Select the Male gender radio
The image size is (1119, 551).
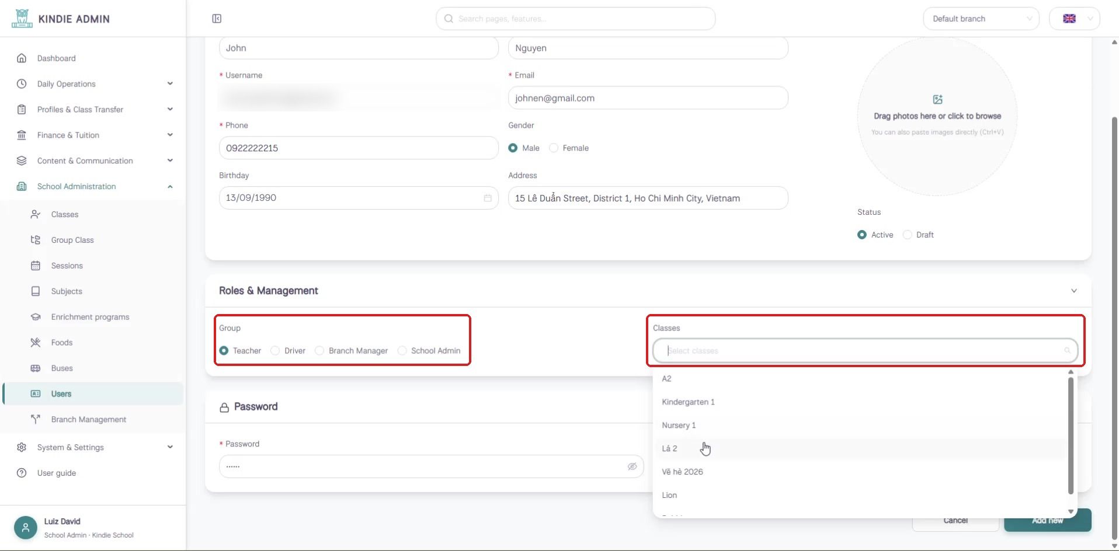[x=513, y=148]
